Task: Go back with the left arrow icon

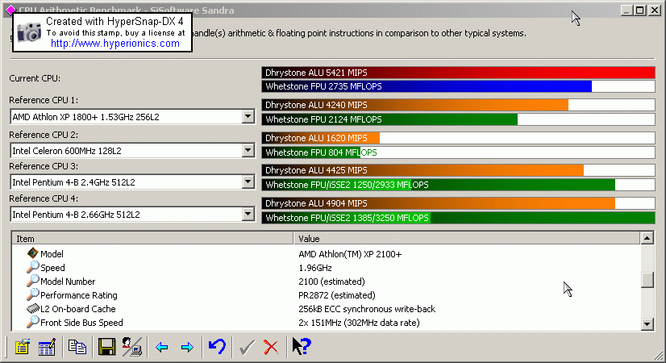Action: pos(162,348)
